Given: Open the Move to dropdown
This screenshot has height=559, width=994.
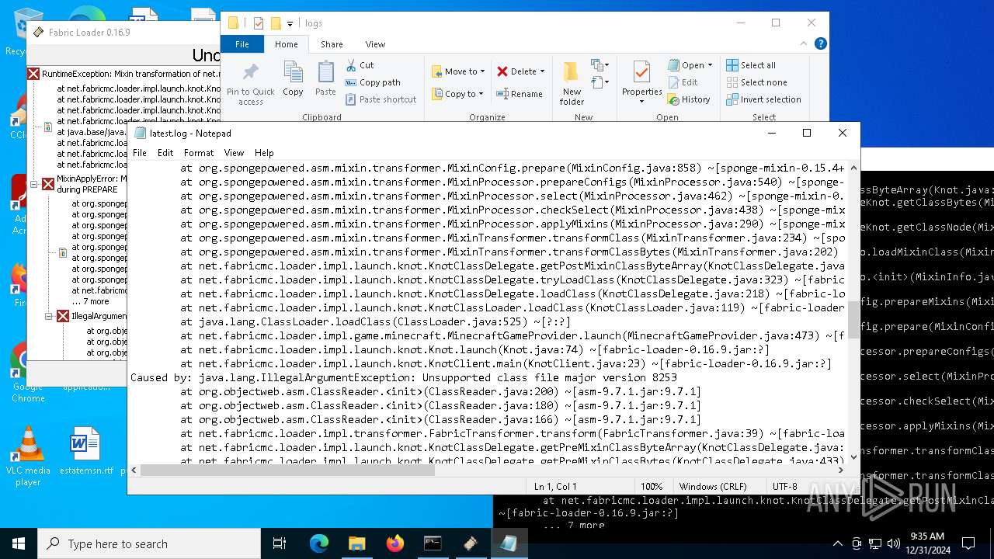Looking at the screenshot, I should [x=458, y=71].
